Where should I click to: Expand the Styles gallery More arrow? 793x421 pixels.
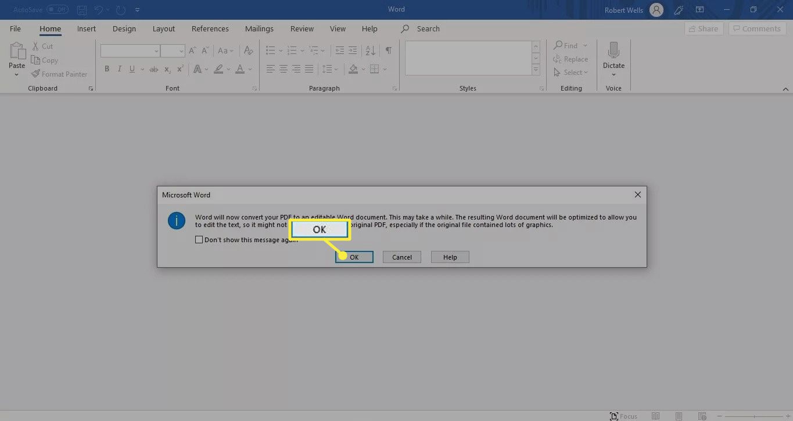coord(536,70)
